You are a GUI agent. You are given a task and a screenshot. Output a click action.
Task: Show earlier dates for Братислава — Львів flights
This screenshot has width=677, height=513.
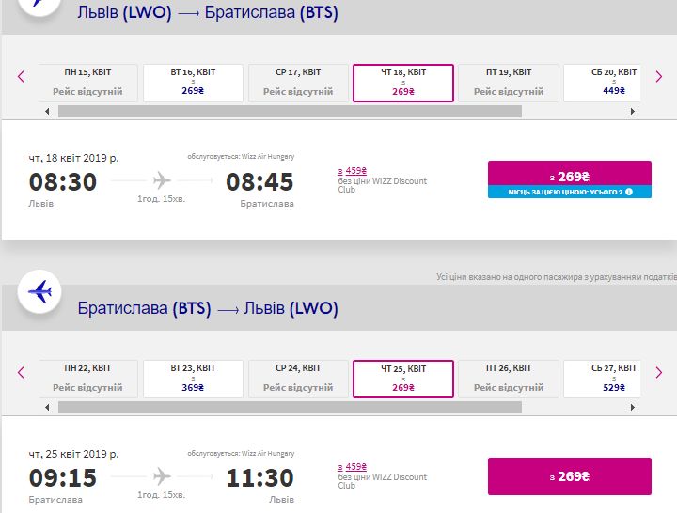(21, 372)
